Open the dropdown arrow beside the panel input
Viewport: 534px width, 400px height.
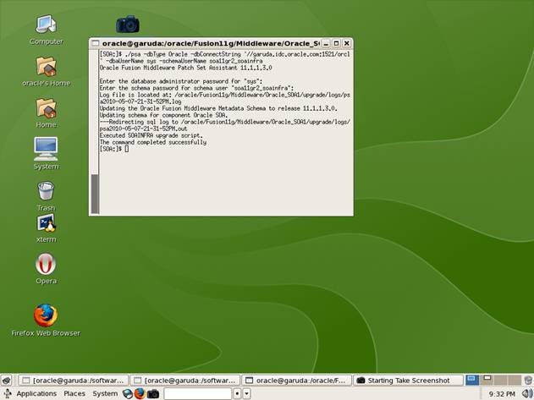[246, 394]
